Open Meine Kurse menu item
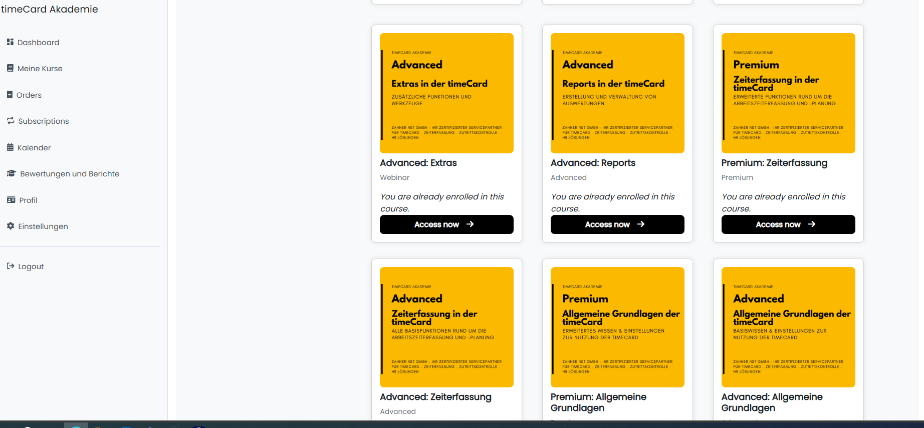This screenshot has width=924, height=428. click(x=40, y=69)
